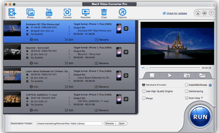The image size is (219, 133).
Task: Stop the preview playback
Action: click(x=152, y=76)
